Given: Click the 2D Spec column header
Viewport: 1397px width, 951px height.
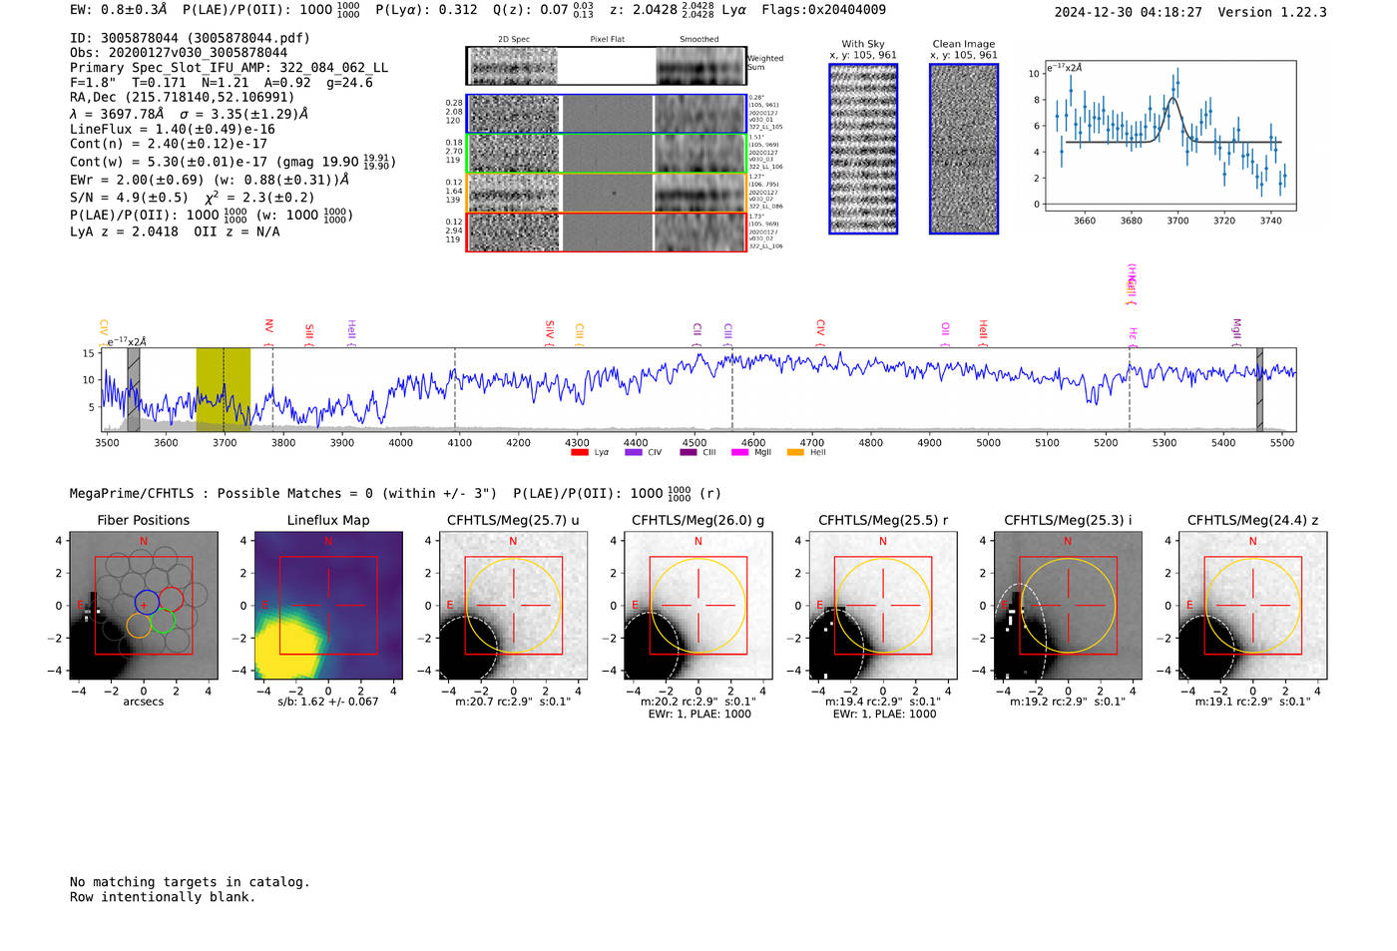Looking at the screenshot, I should pos(514,40).
